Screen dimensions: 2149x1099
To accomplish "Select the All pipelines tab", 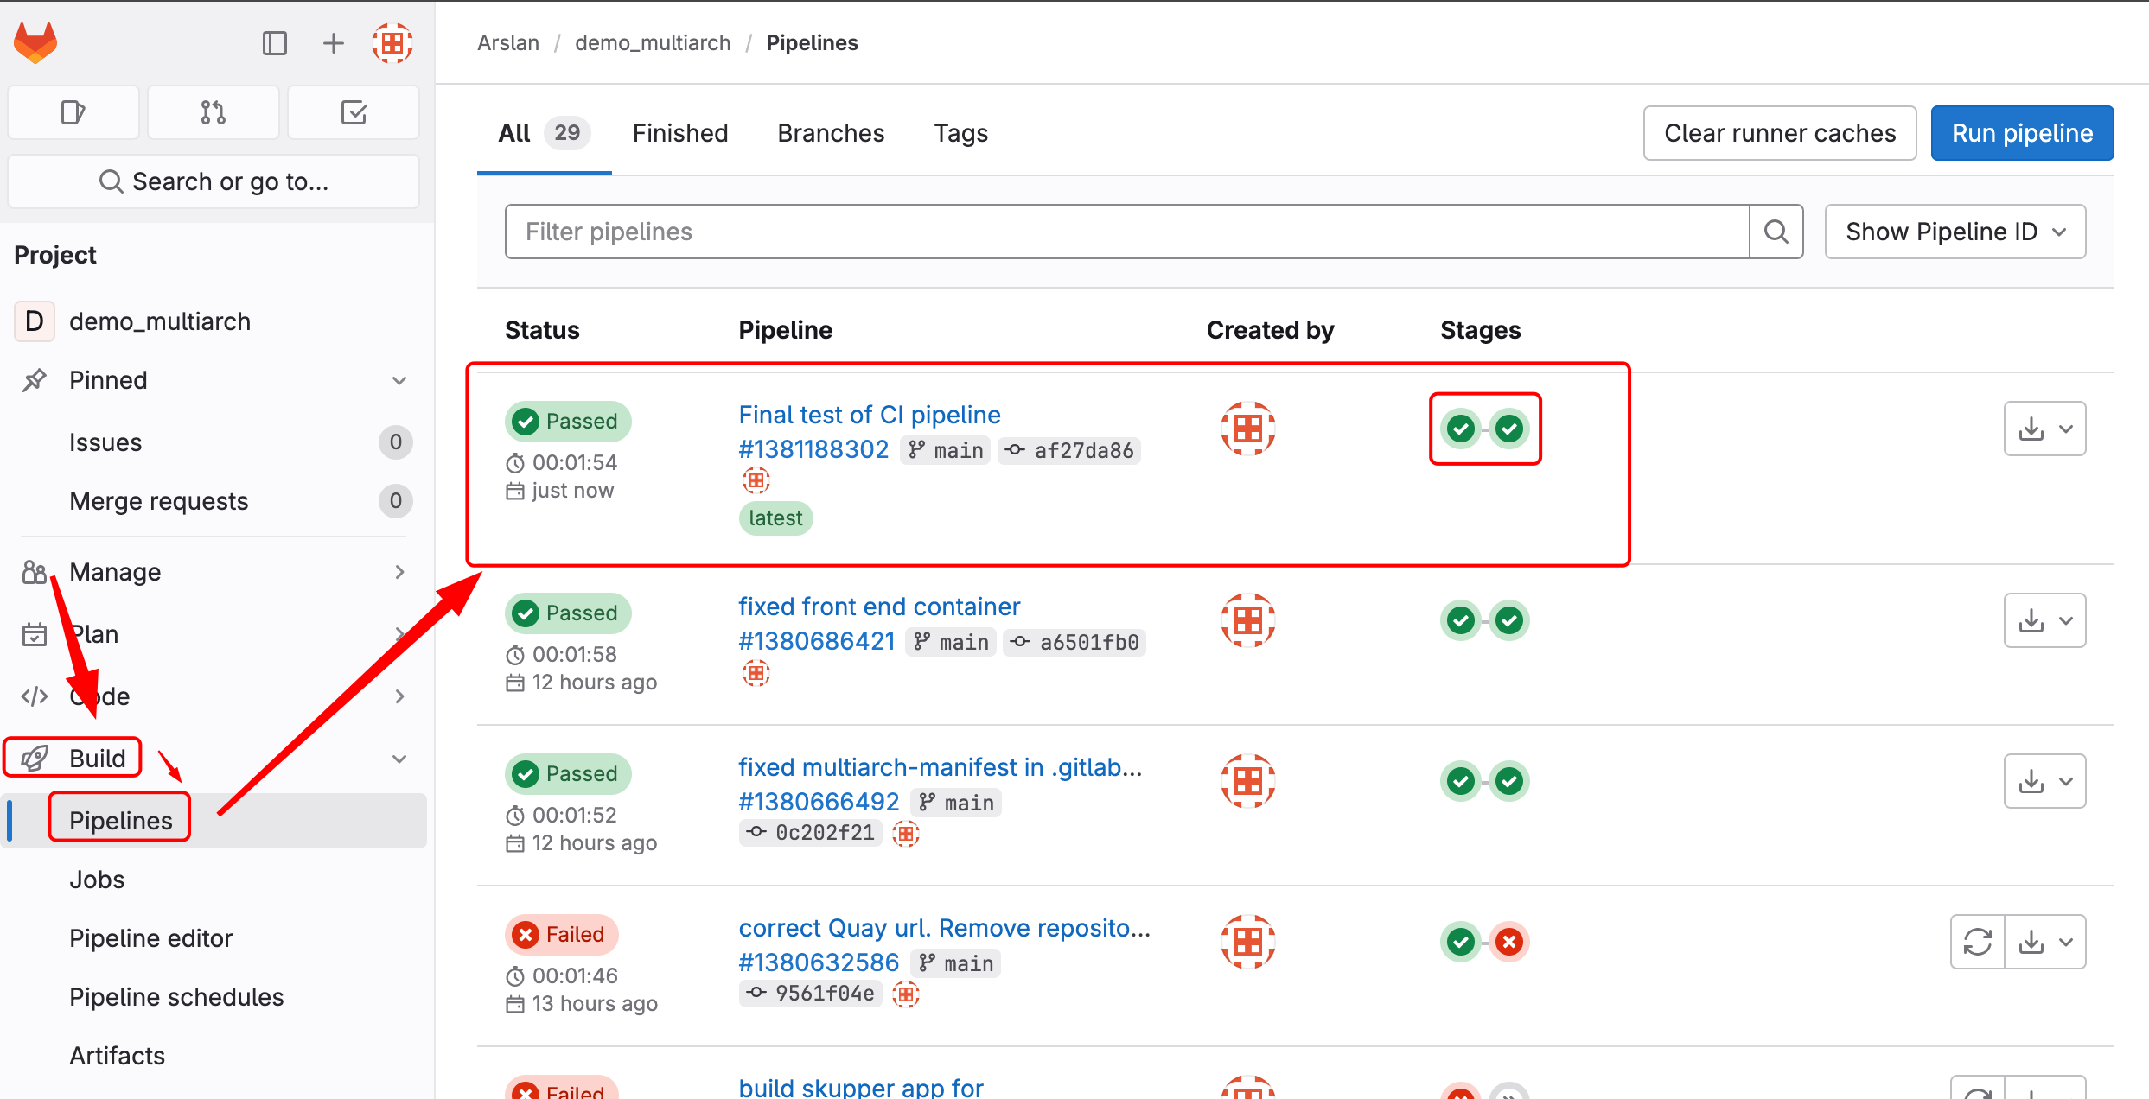I will point(544,133).
